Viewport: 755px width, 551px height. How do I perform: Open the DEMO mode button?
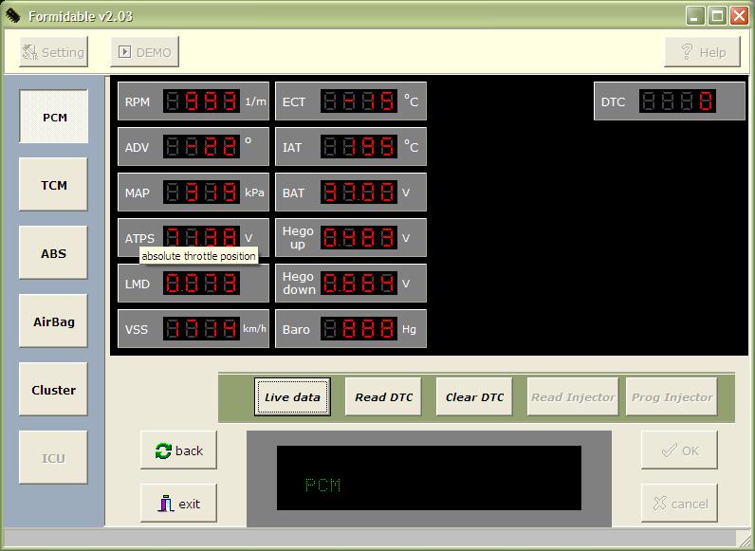click(145, 52)
